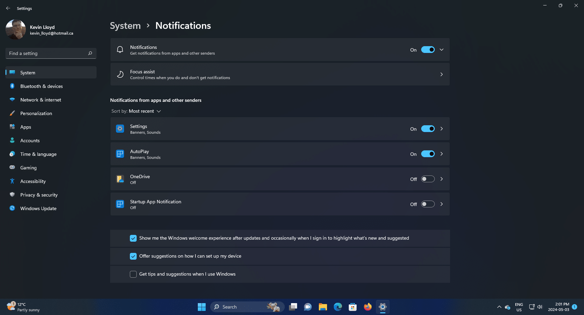Click the Time & language clock icon

point(12,154)
